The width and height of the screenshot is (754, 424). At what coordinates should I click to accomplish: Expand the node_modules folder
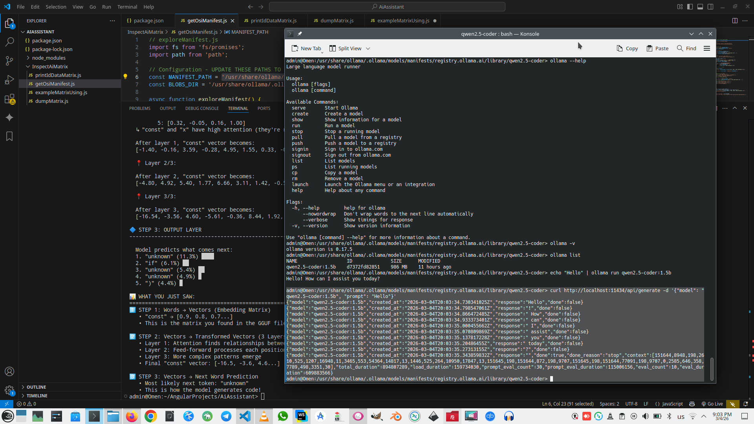pyautogui.click(x=49, y=58)
